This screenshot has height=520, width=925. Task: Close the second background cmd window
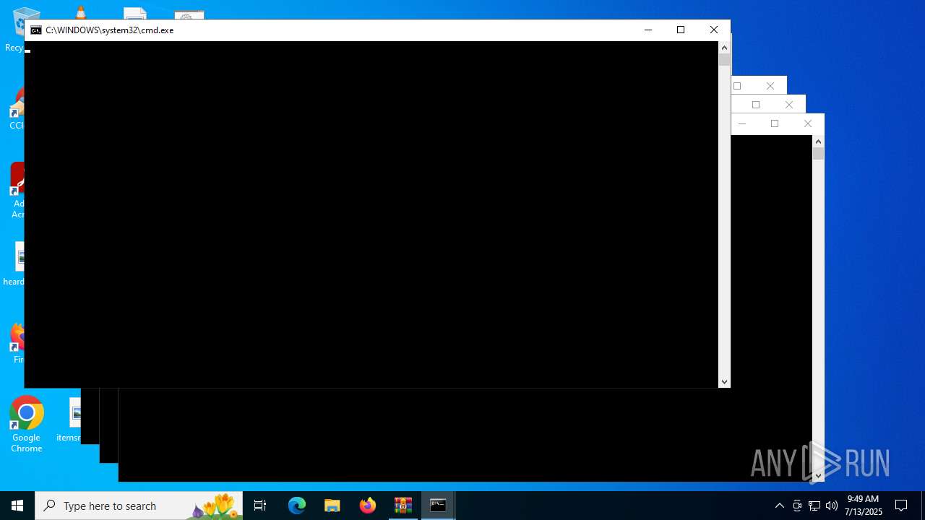pyautogui.click(x=770, y=86)
